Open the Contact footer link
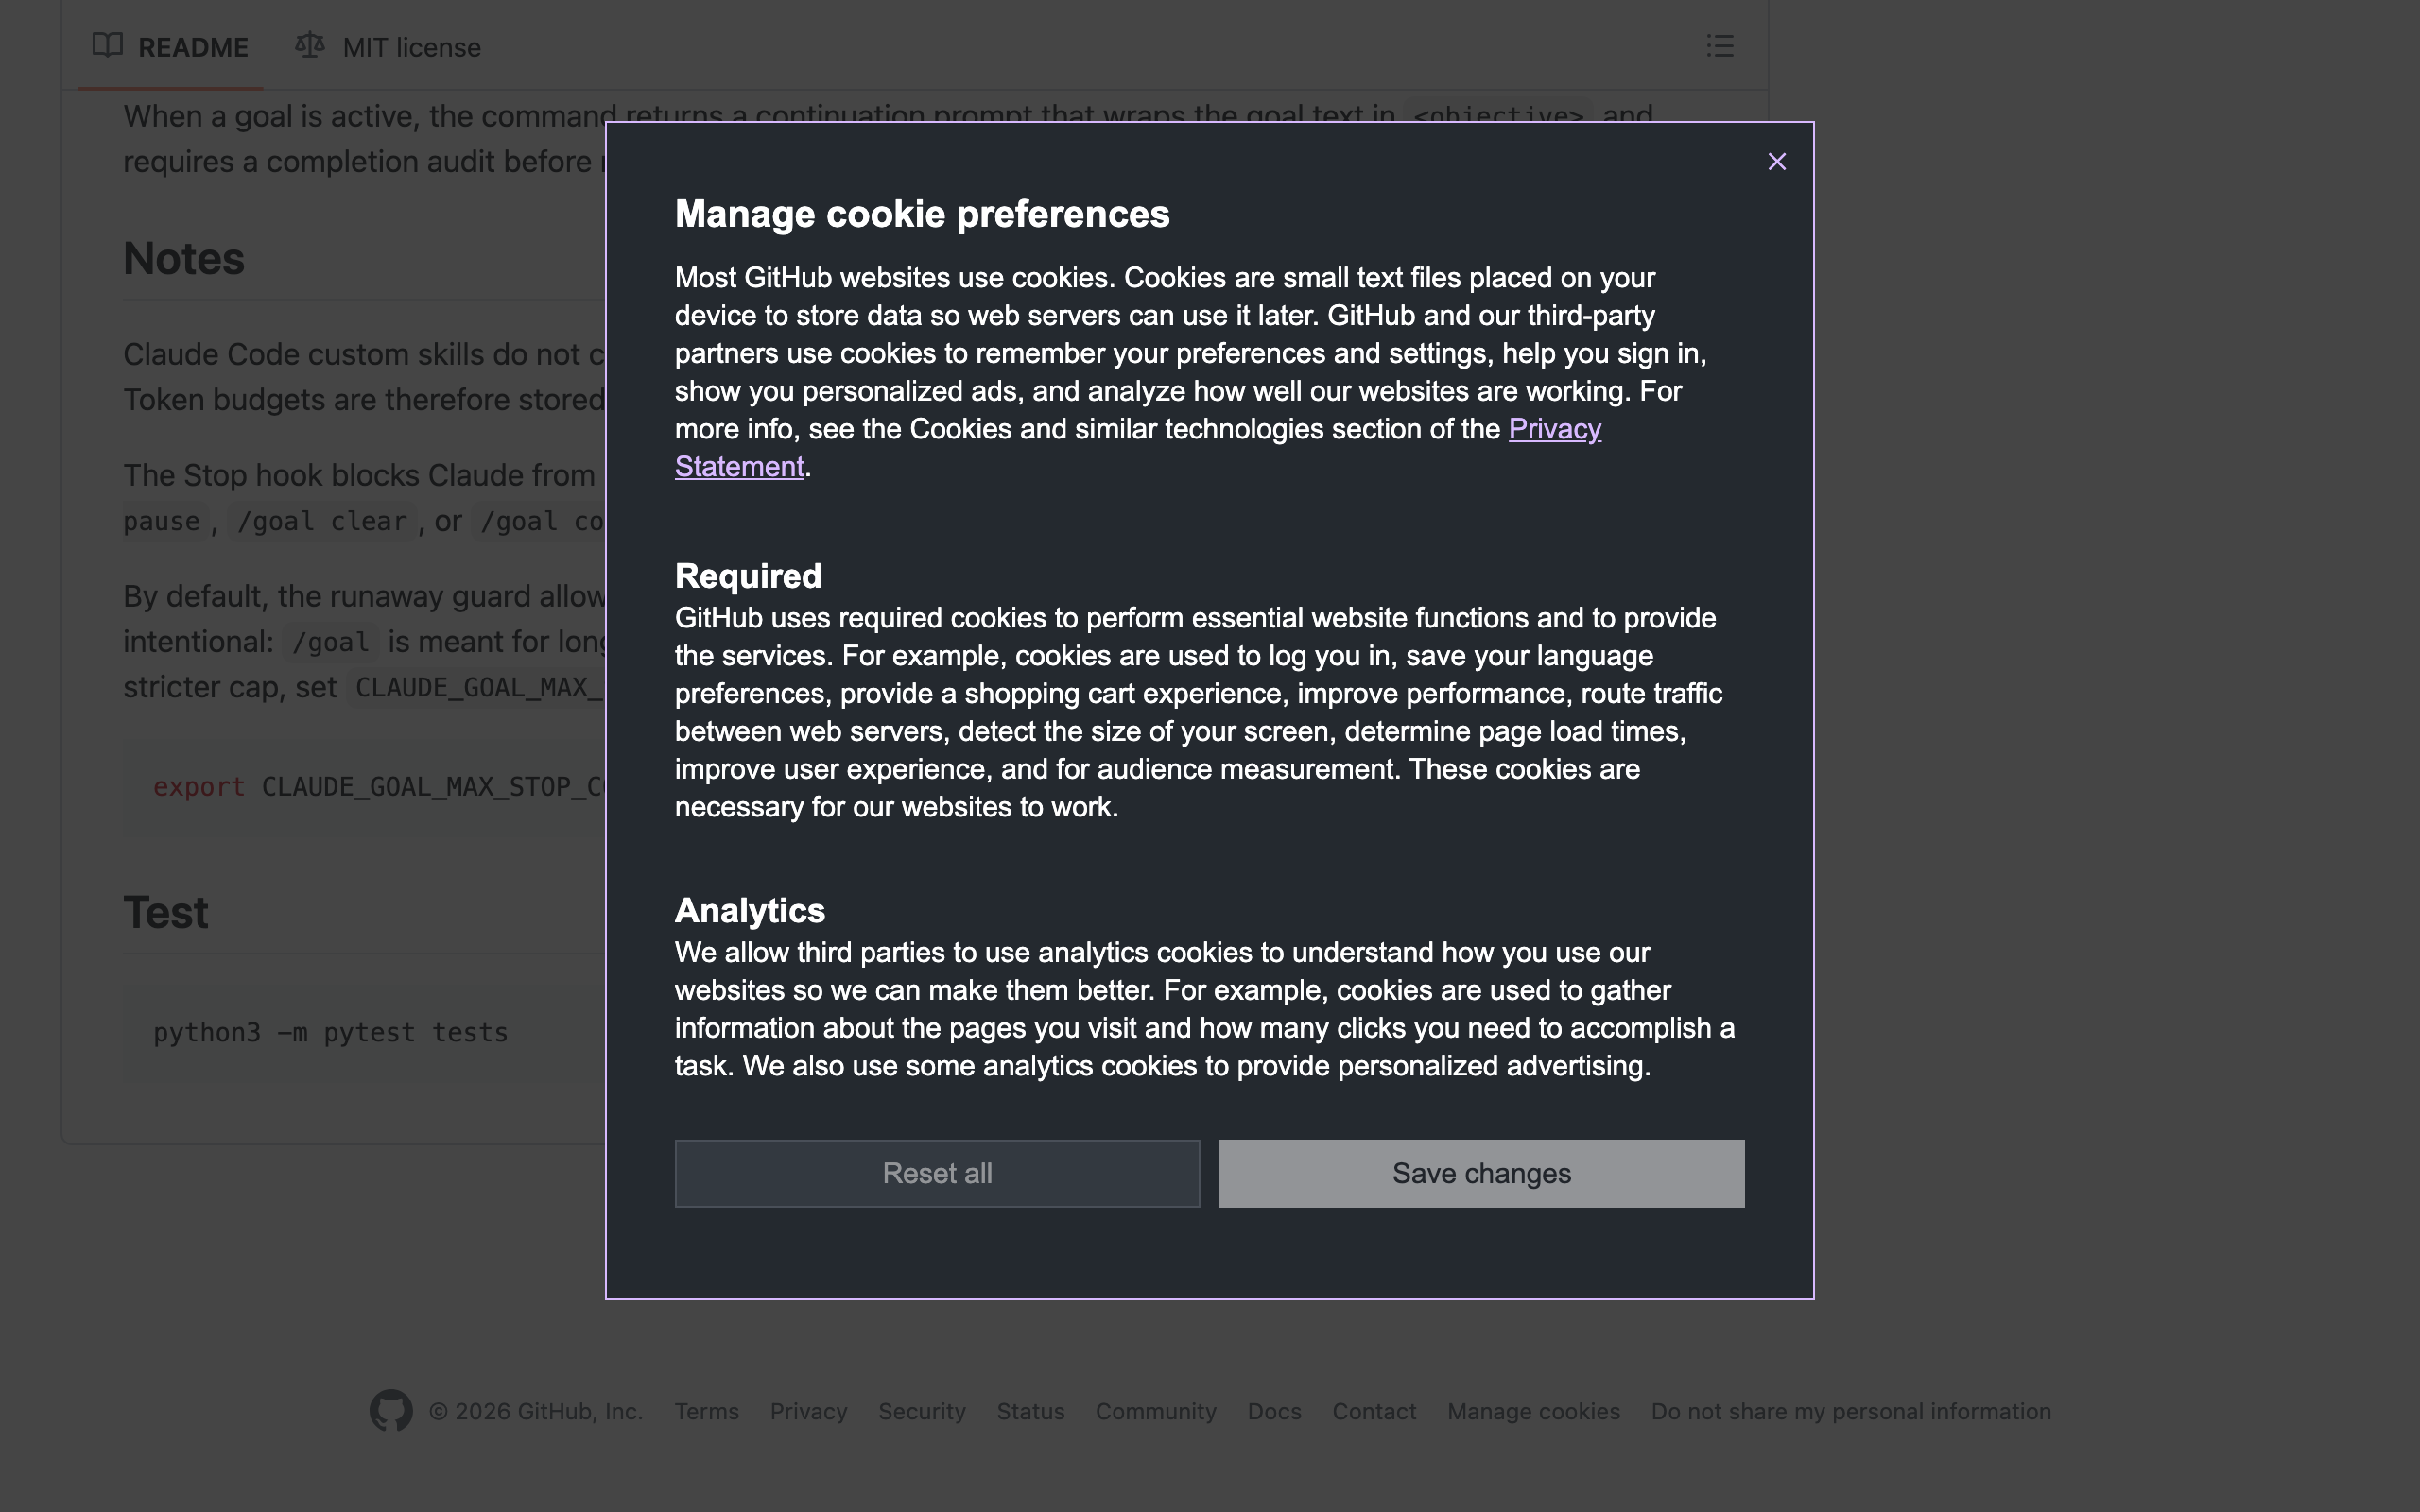The width and height of the screenshot is (2420, 1512). pos(1374,1411)
